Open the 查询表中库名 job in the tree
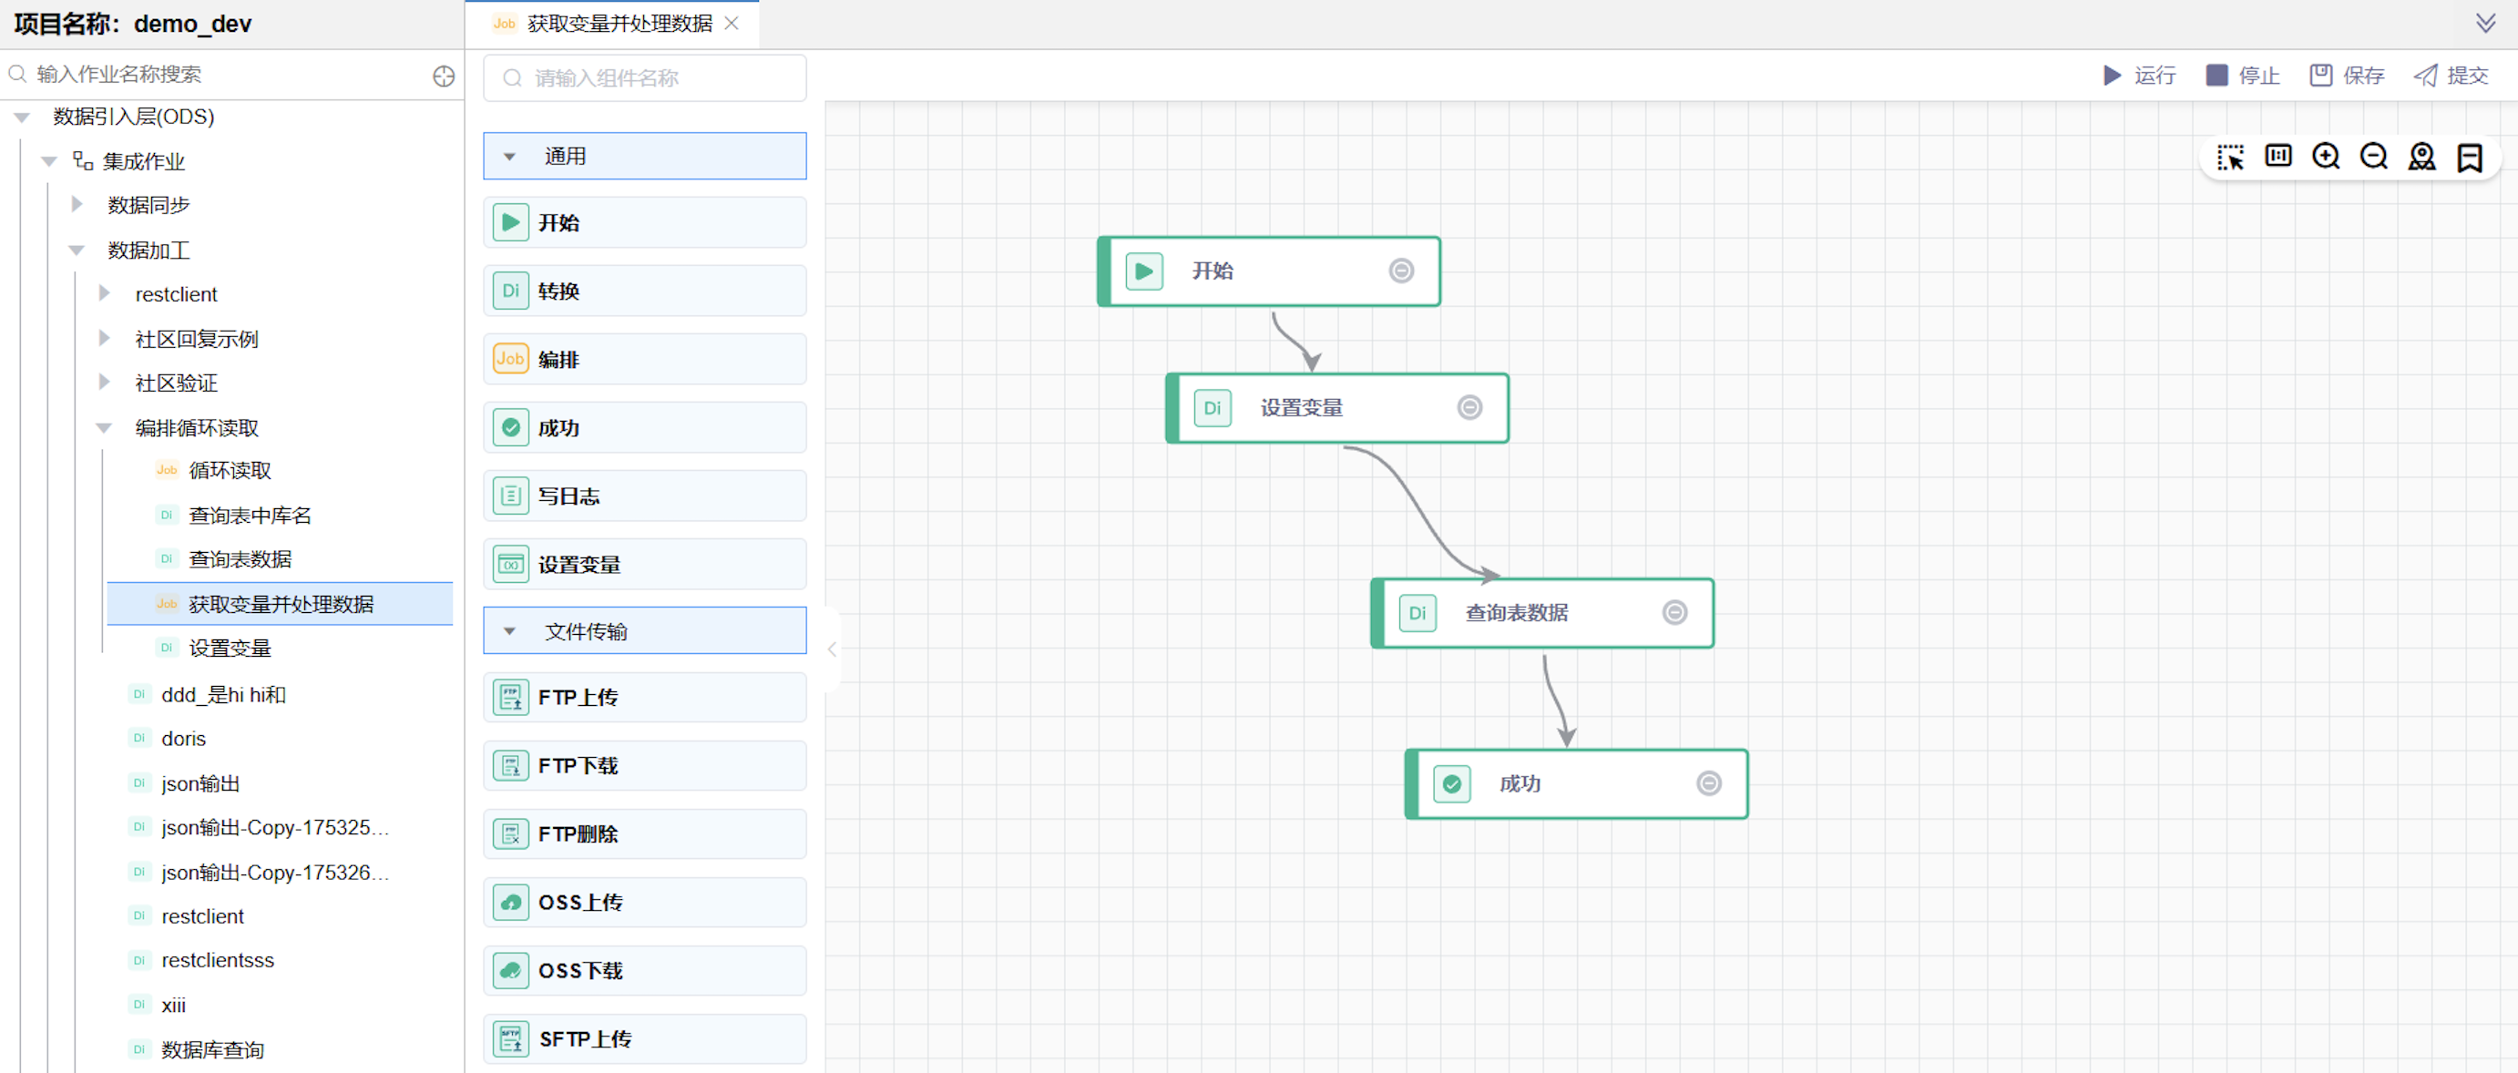2518x1073 pixels. (x=250, y=515)
